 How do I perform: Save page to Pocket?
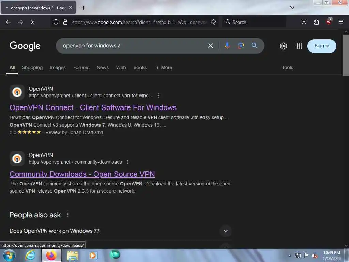pos(304,22)
